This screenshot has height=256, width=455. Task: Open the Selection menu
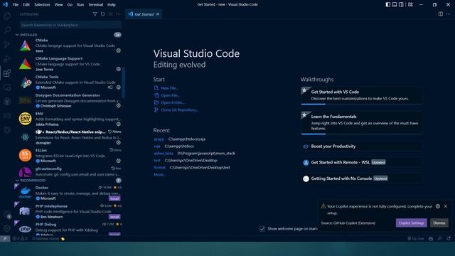coord(42,5)
